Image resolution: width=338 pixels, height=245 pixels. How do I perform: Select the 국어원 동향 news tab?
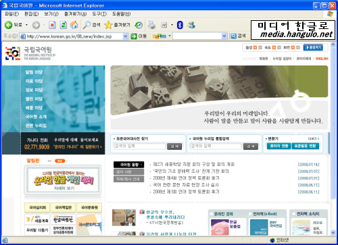point(128,165)
